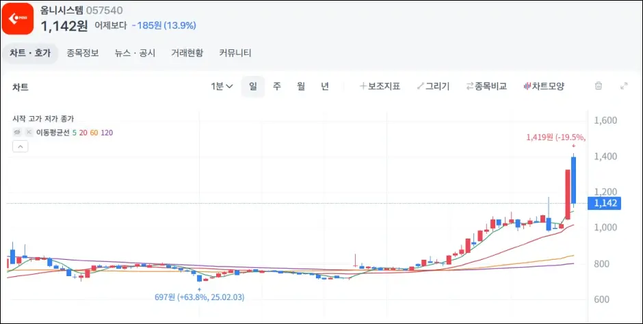
Task: Click the 120-day moving average label
Action: pyautogui.click(x=107, y=133)
